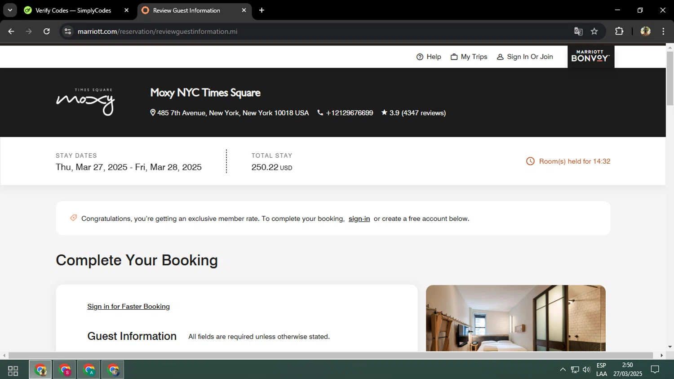Click the Complete Your Booking heading
This screenshot has height=379, width=674.
[x=137, y=260]
